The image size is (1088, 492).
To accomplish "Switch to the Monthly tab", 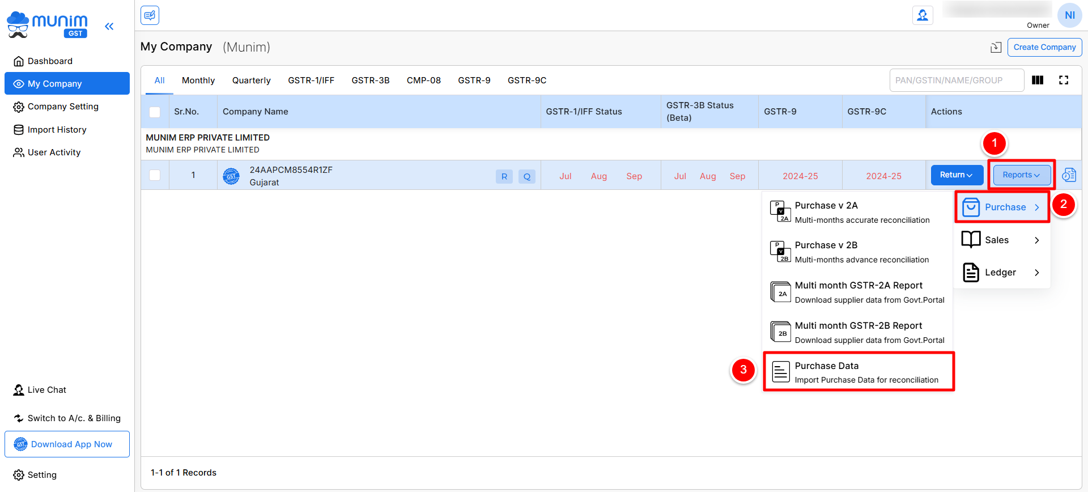I will [x=198, y=80].
